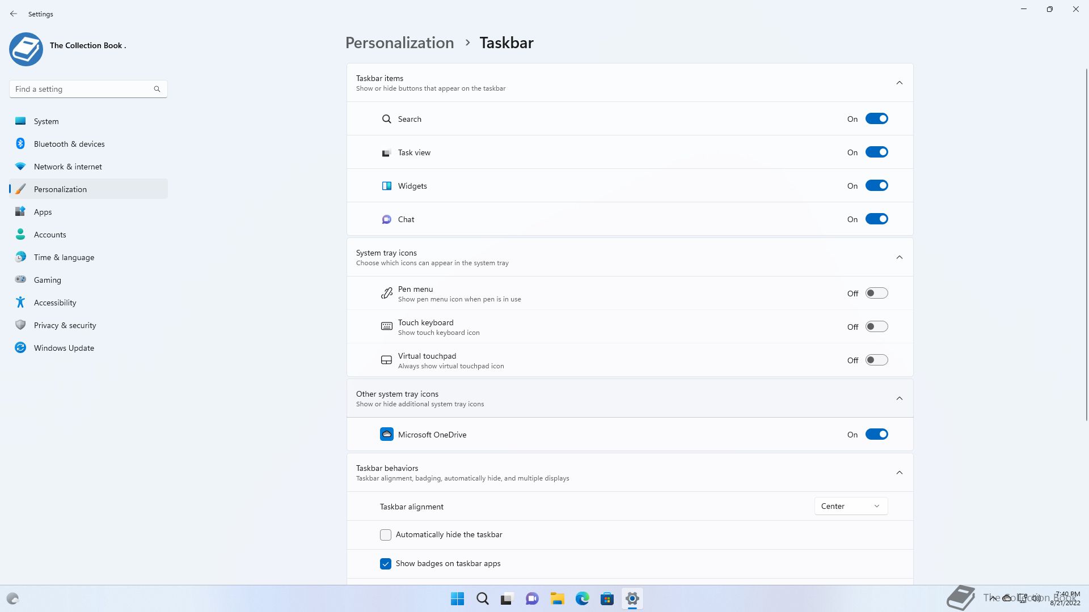This screenshot has width=1089, height=612.
Task: Turn on the Virtual touchpad toggle
Action: pos(877,360)
